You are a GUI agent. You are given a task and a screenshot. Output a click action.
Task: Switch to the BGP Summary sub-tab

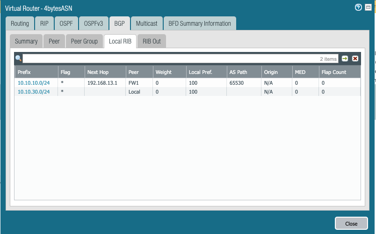coord(26,41)
